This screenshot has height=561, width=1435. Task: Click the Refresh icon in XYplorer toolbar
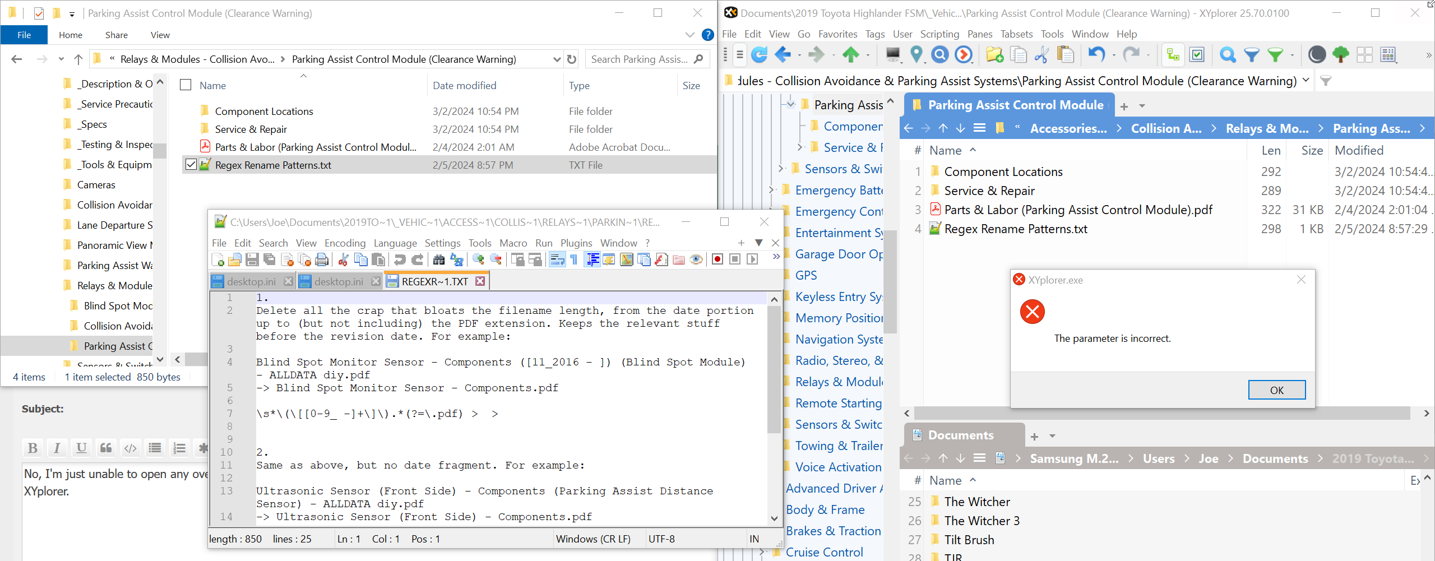coord(760,54)
